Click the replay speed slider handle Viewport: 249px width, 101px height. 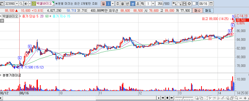pyautogui.click(x=183, y=98)
